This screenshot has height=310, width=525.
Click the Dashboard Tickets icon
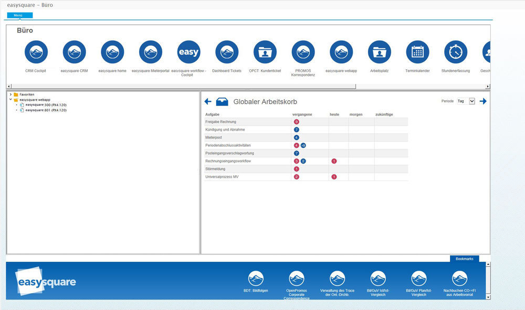point(227,52)
